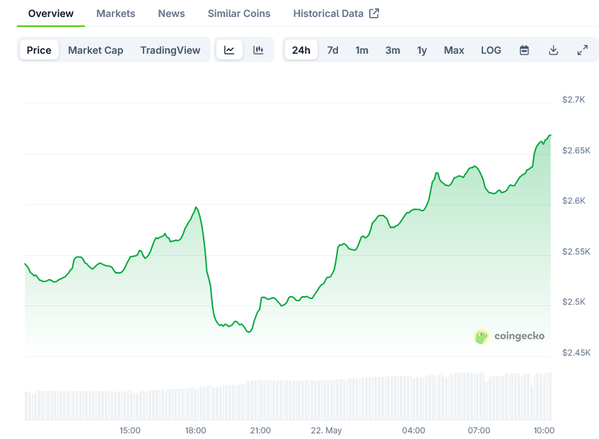Click the external link icon beside Historical Data

point(374,13)
